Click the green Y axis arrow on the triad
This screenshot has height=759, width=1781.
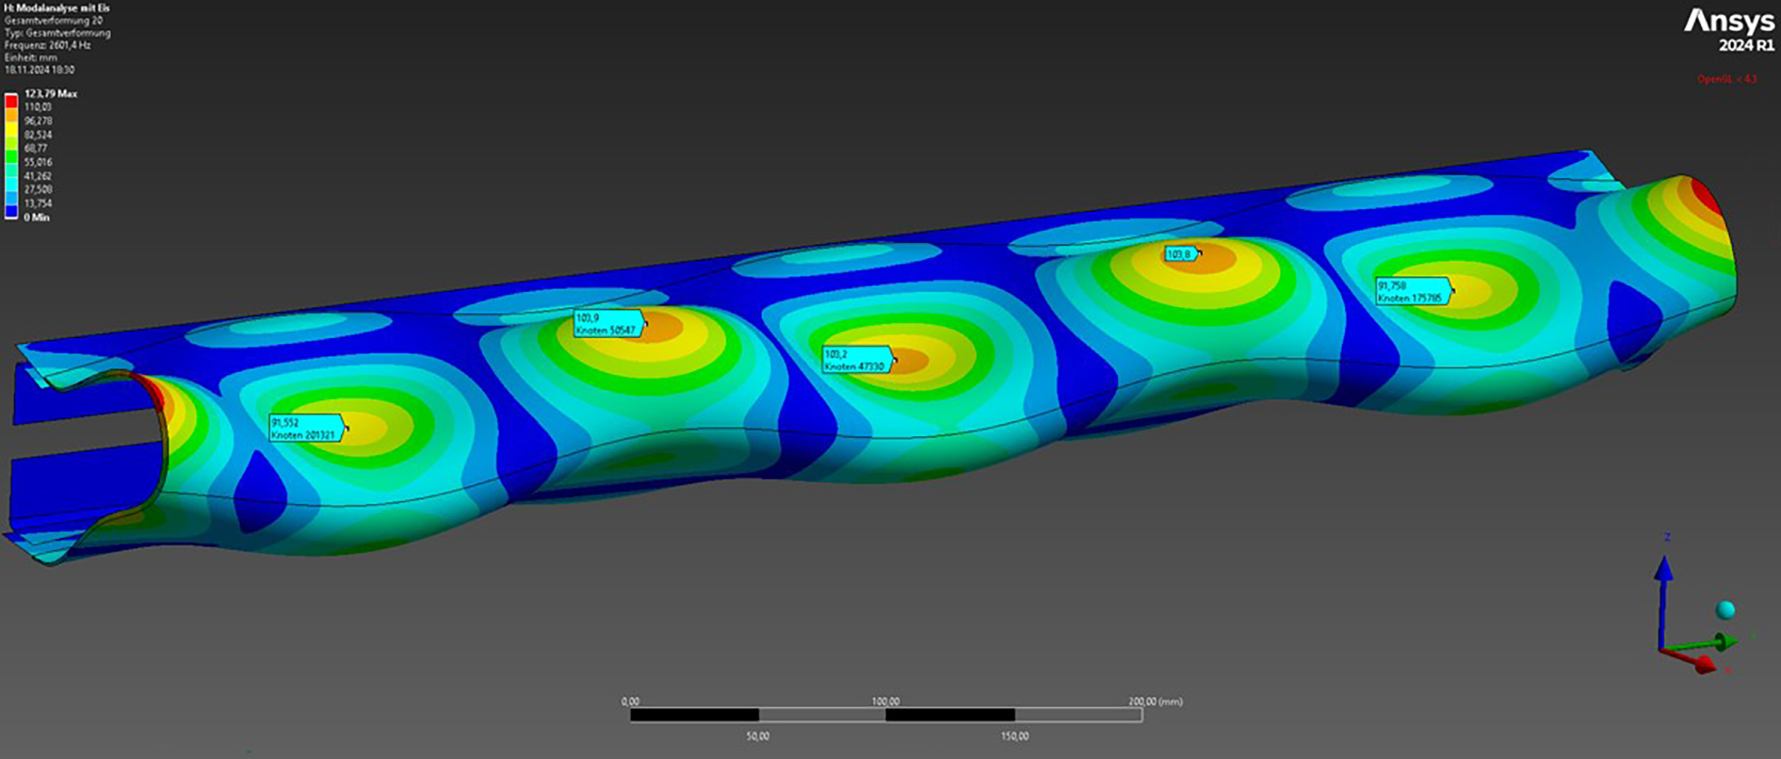tap(1723, 643)
